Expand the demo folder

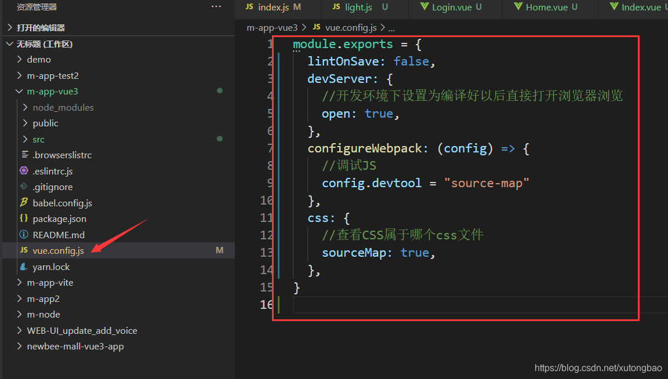(19, 59)
